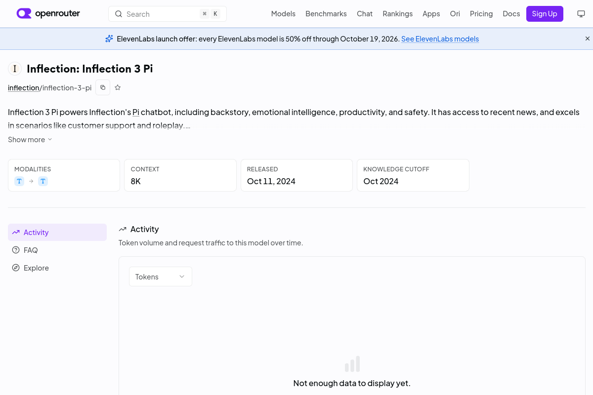Expand description with Show more
This screenshot has height=395, width=593.
30,140
